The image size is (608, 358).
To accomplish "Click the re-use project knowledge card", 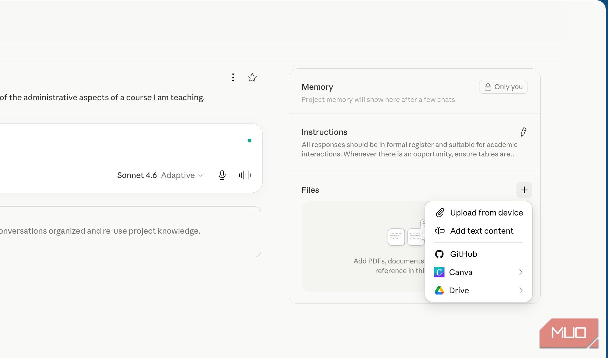I will click(130, 232).
